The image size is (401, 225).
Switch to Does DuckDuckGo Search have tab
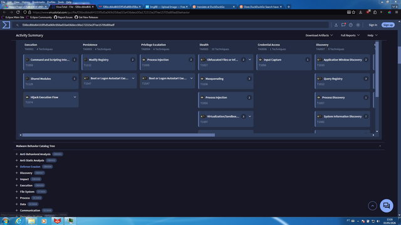(261, 7)
